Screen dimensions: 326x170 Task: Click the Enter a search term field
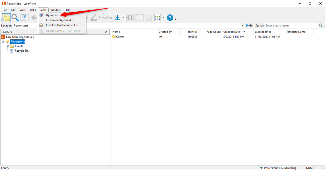292,25
